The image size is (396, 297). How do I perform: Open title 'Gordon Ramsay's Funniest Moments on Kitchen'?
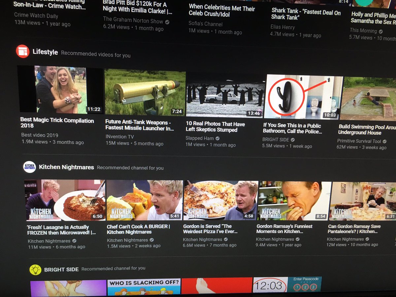tap(284, 229)
